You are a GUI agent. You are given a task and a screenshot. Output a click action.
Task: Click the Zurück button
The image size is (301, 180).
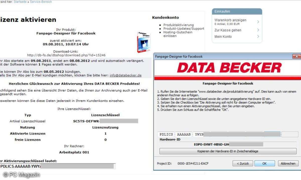tap(243, 163)
